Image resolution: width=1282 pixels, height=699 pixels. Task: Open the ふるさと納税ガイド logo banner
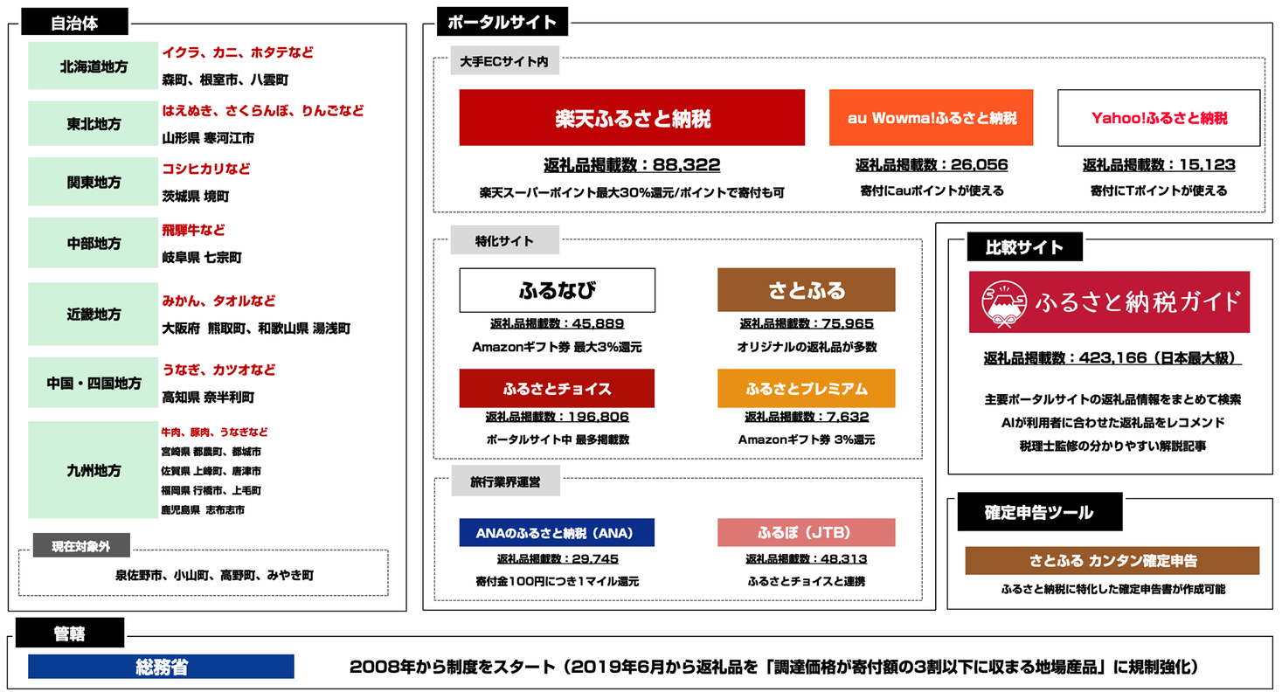1109,302
